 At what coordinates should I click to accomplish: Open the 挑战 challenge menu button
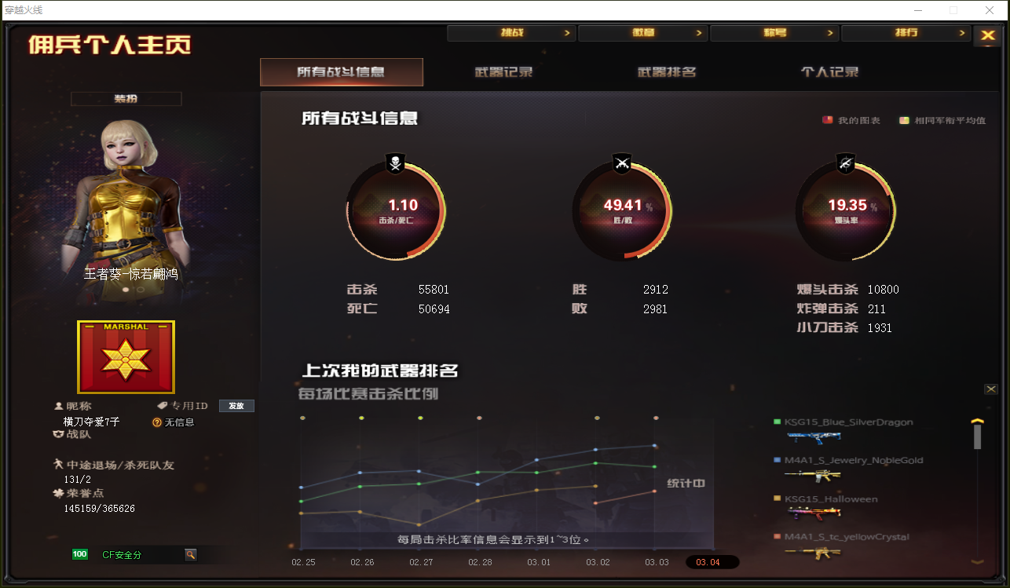(511, 33)
